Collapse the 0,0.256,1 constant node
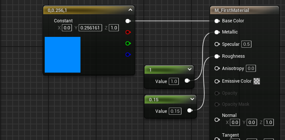The height and width of the screenshot is (140, 285). (130, 10)
